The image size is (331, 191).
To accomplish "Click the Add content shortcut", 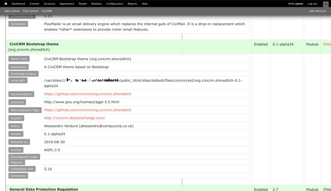I will (12, 11).
